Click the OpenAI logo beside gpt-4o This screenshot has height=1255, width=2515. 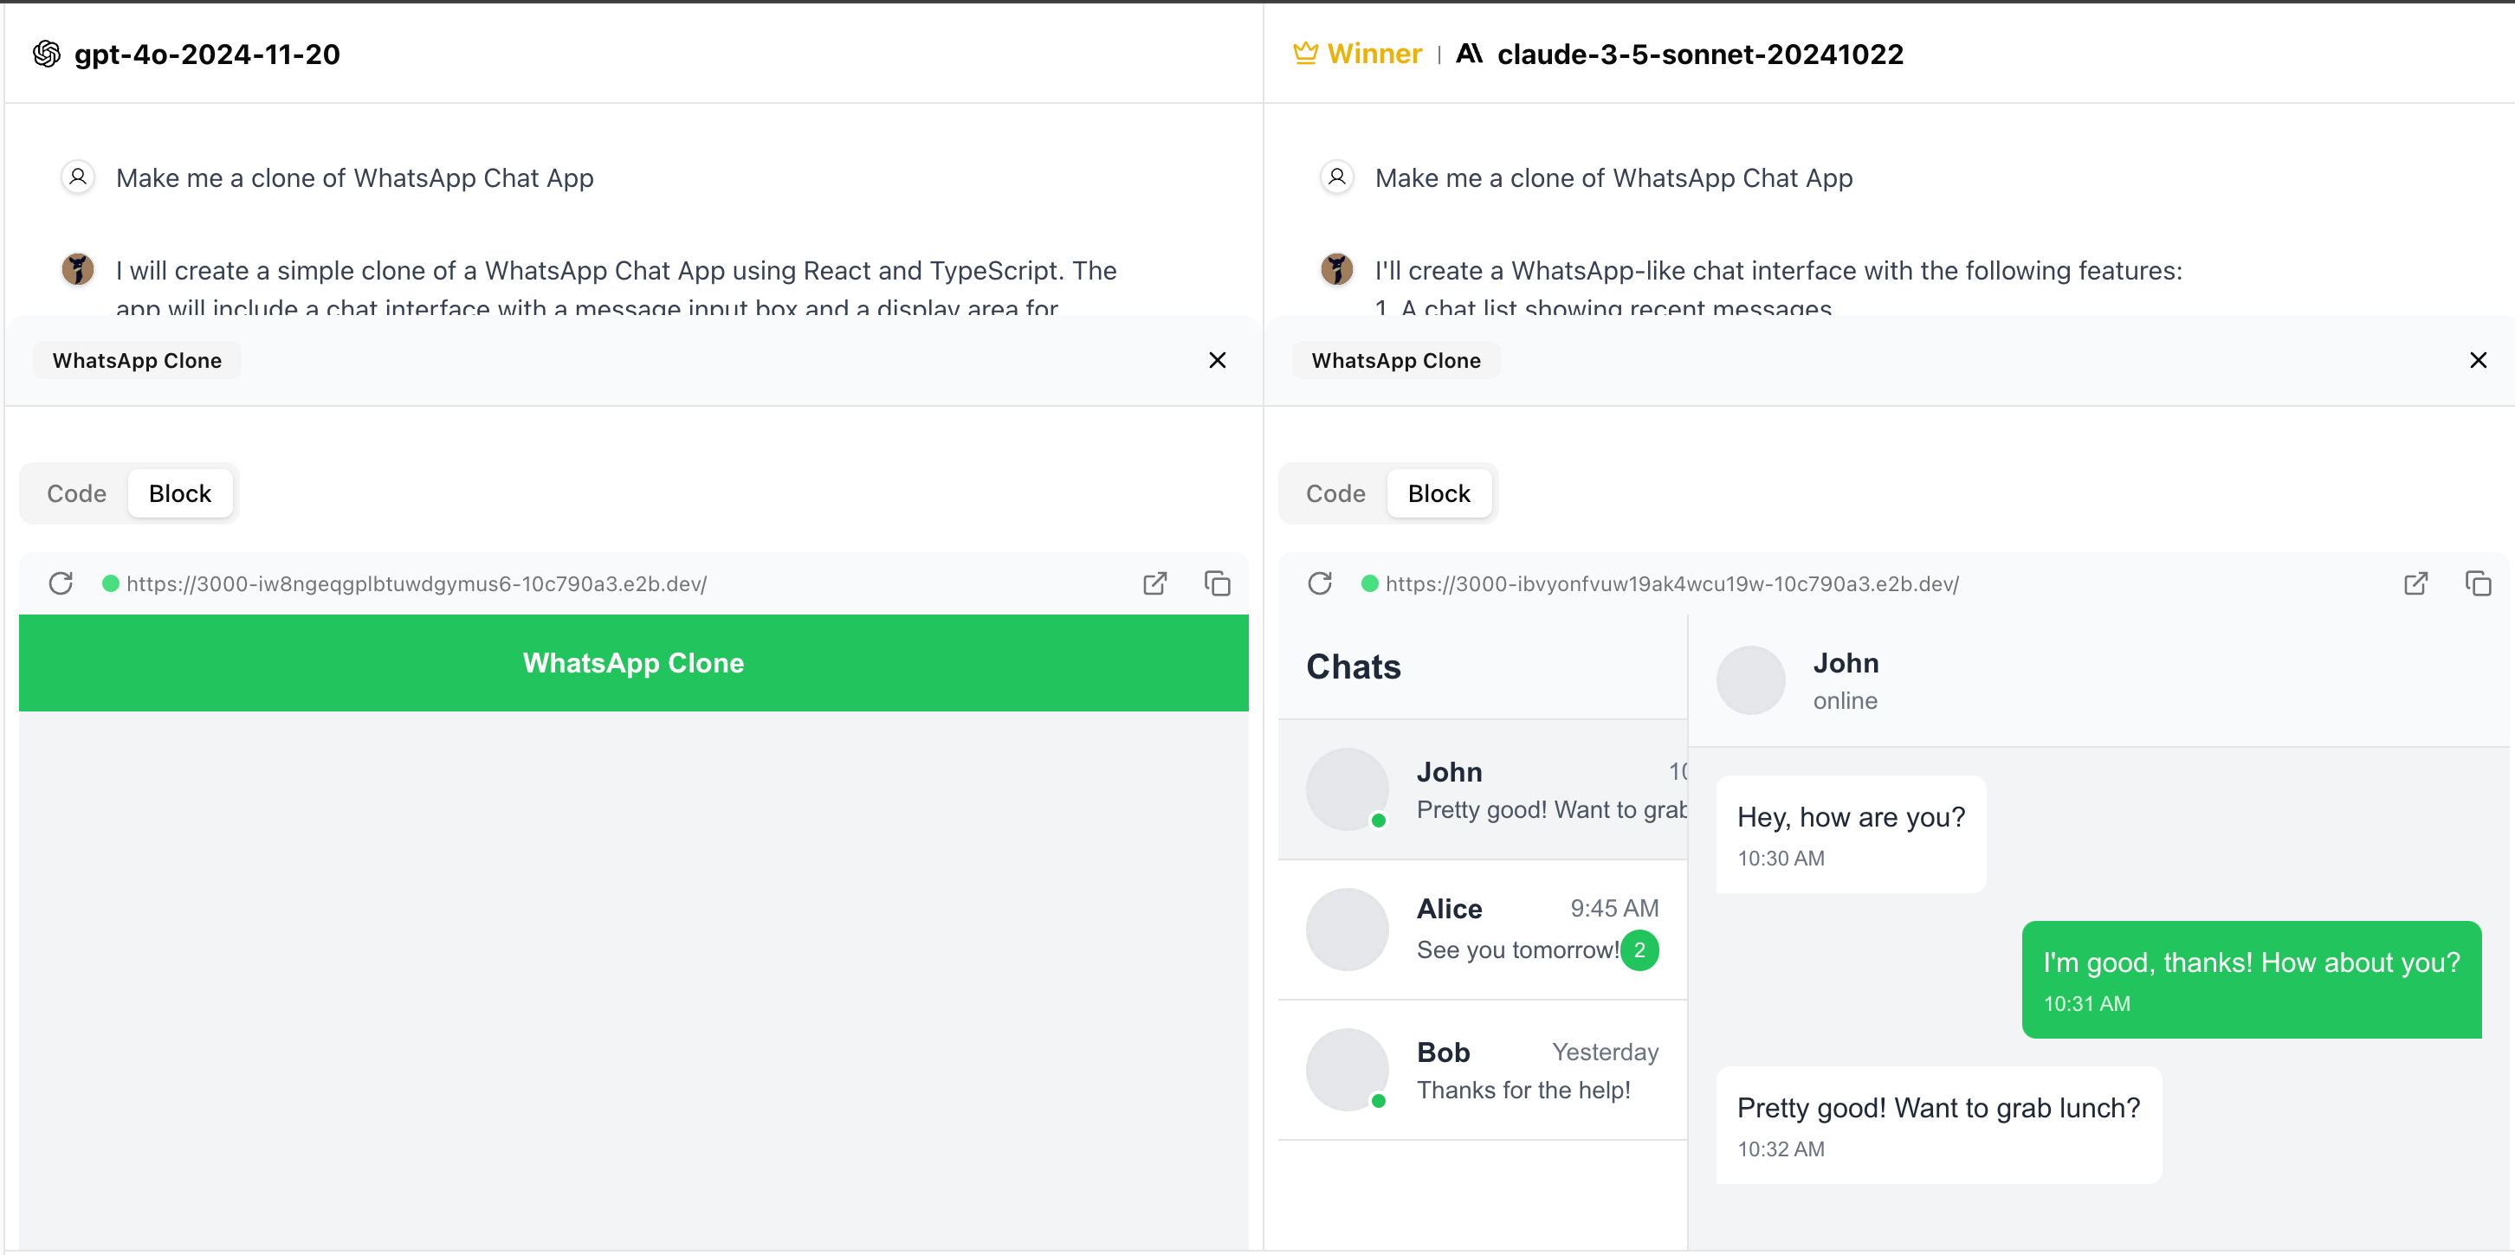47,54
